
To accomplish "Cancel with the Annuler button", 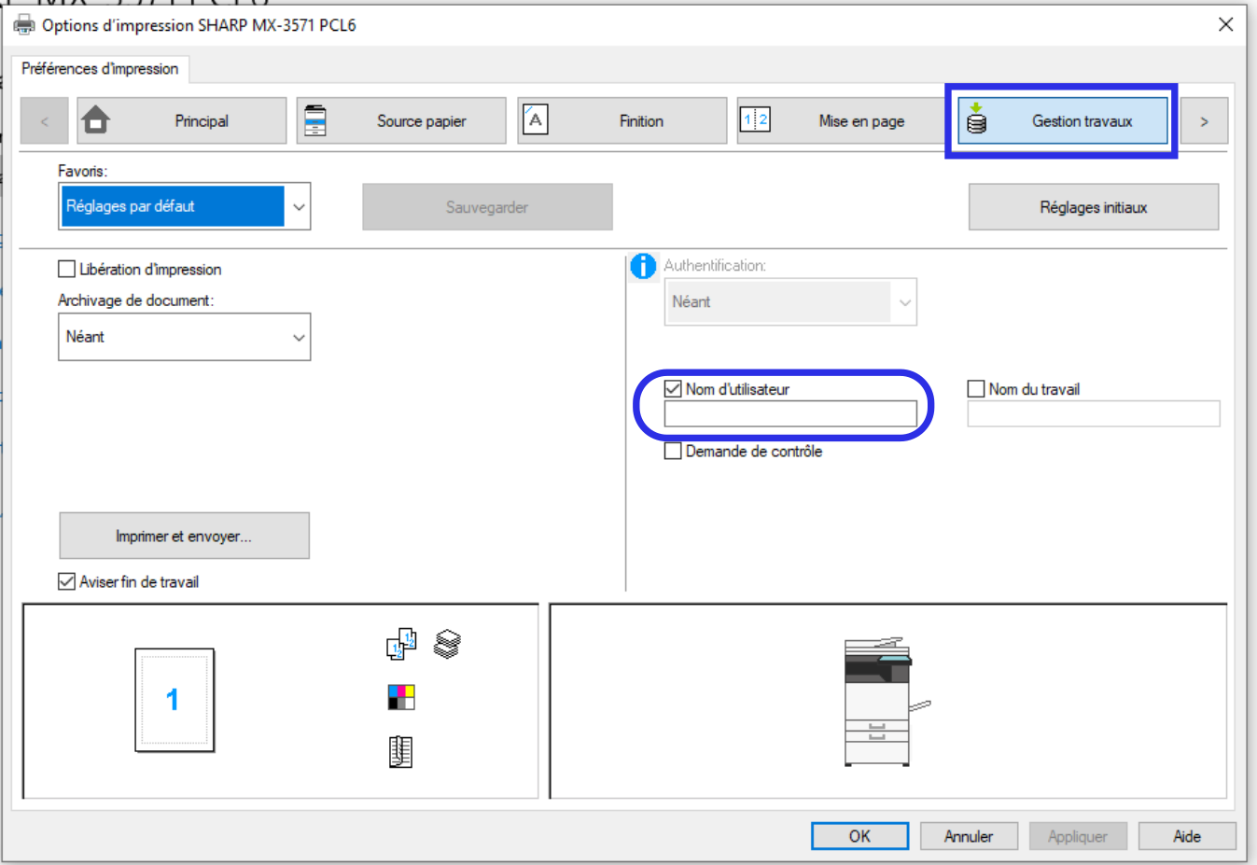I will (969, 836).
